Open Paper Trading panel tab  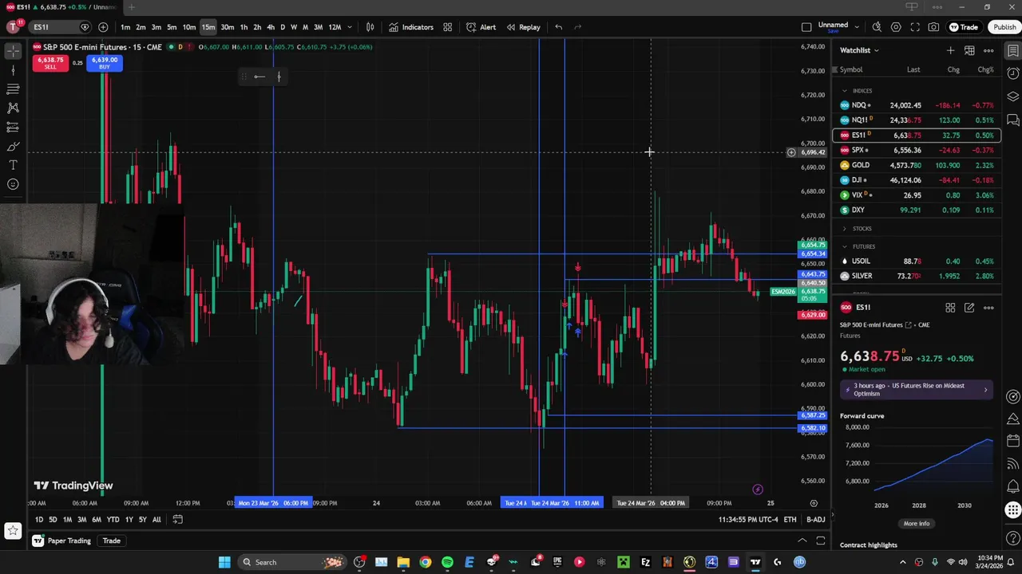click(x=62, y=541)
